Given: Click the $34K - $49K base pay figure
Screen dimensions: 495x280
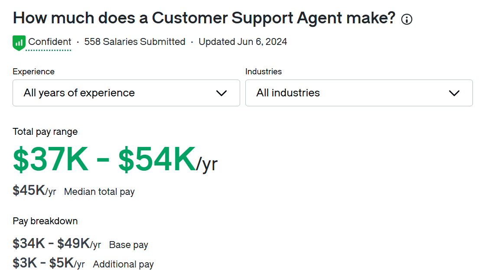Looking at the screenshot, I should coord(56,244).
